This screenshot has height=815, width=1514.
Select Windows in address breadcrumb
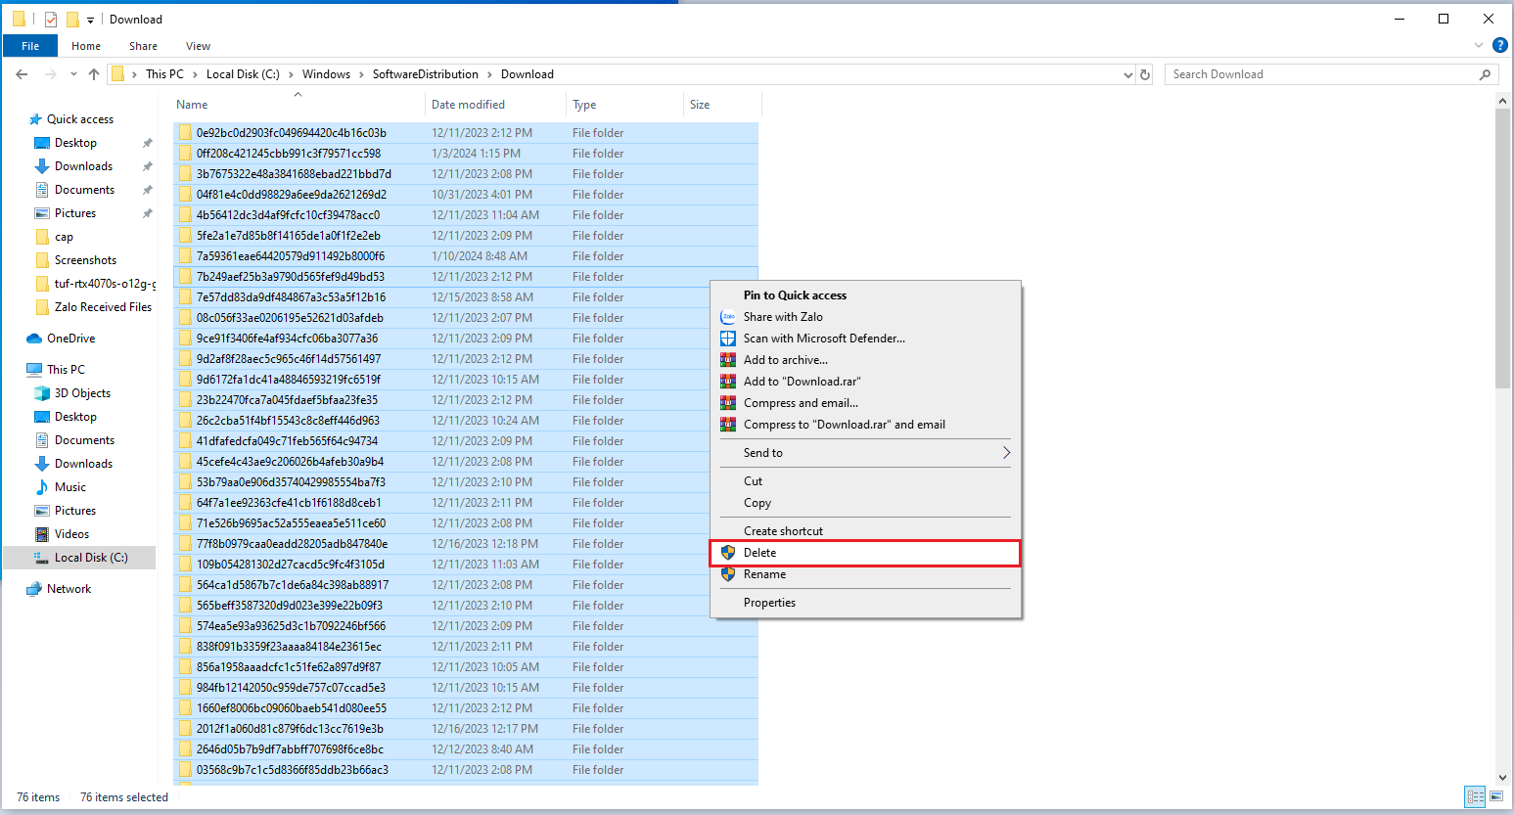coord(326,74)
